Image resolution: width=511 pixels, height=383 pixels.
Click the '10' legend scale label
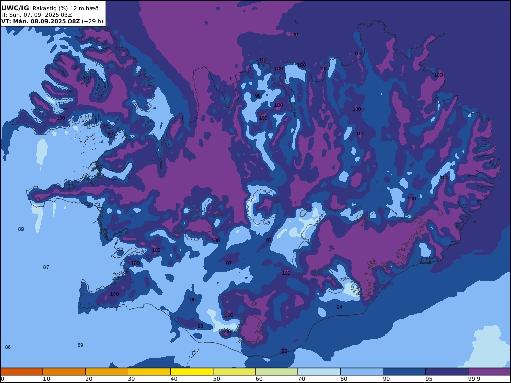coord(47,379)
